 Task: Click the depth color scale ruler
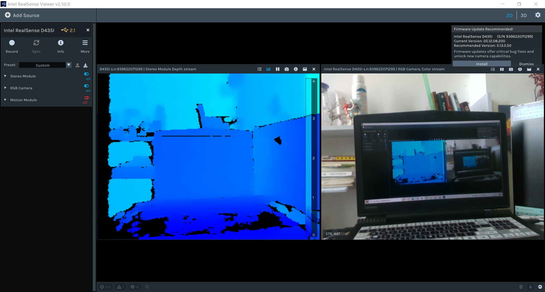point(311,157)
